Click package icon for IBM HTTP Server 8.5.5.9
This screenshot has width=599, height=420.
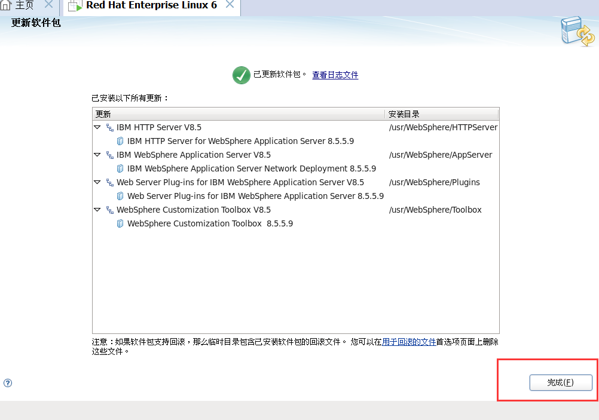point(120,141)
